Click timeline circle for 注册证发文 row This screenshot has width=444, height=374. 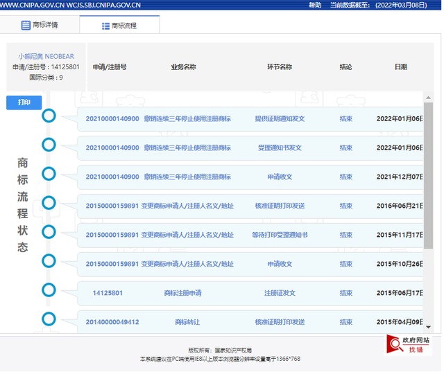tap(49, 290)
